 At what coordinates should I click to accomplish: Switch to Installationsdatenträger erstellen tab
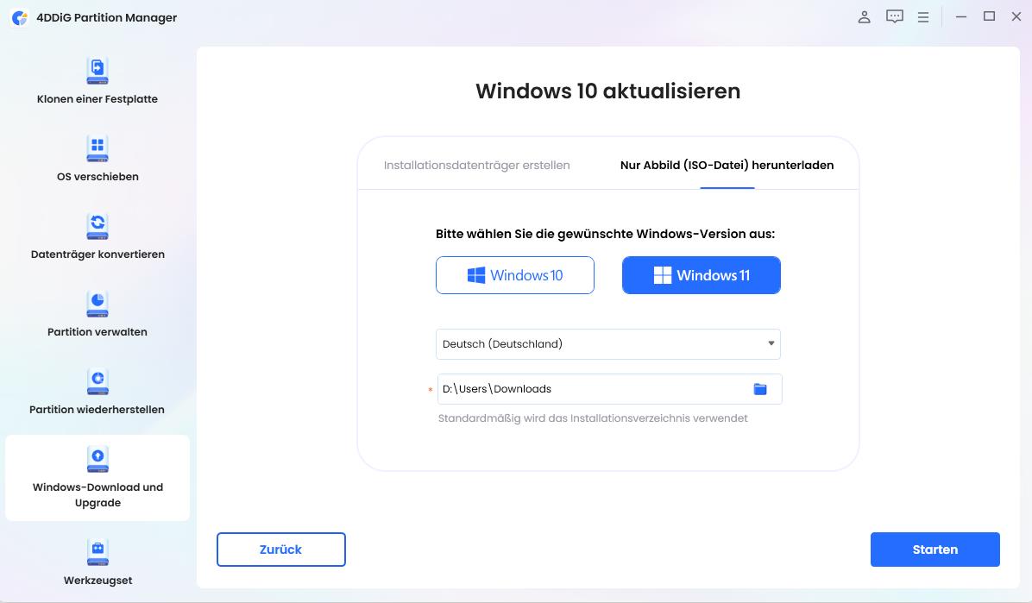click(476, 166)
